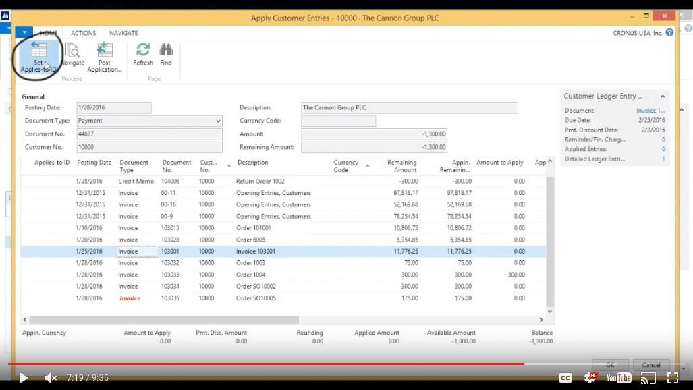The height and width of the screenshot is (390, 693).
Task: Open video quality settings gear
Action: (x=590, y=378)
